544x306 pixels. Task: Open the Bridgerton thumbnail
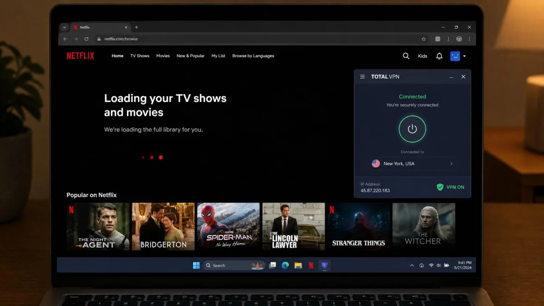click(163, 226)
